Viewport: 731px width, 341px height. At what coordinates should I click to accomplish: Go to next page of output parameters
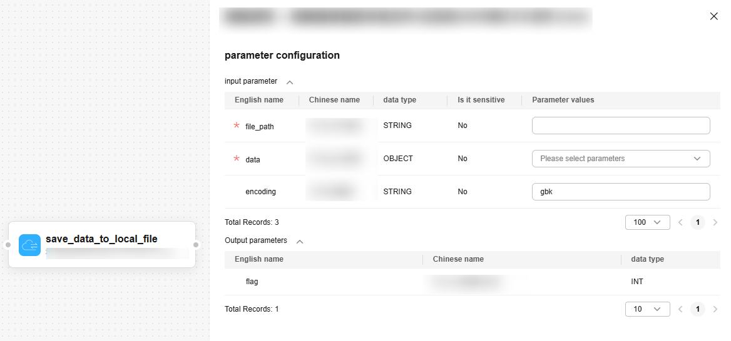click(x=715, y=309)
